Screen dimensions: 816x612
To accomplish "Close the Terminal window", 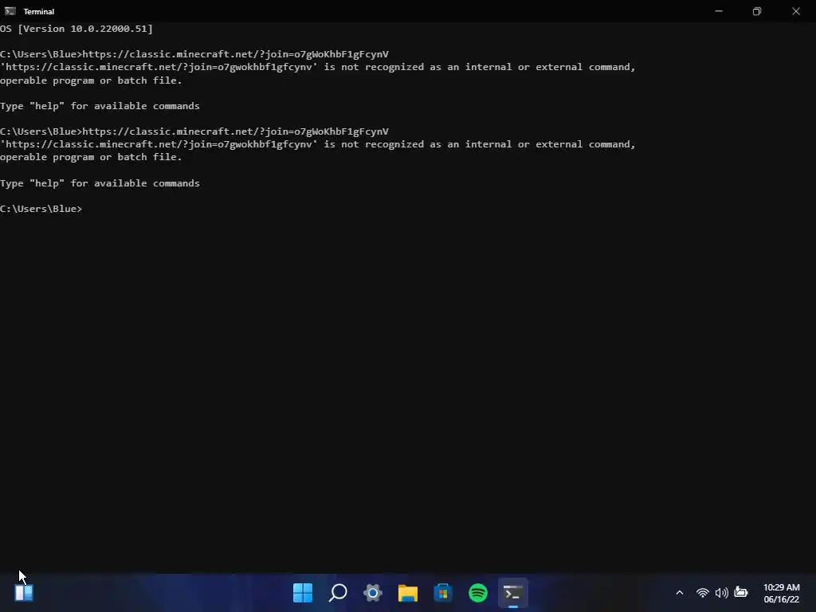I will click(x=796, y=11).
